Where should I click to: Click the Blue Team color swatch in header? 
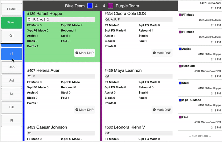(90, 6)
